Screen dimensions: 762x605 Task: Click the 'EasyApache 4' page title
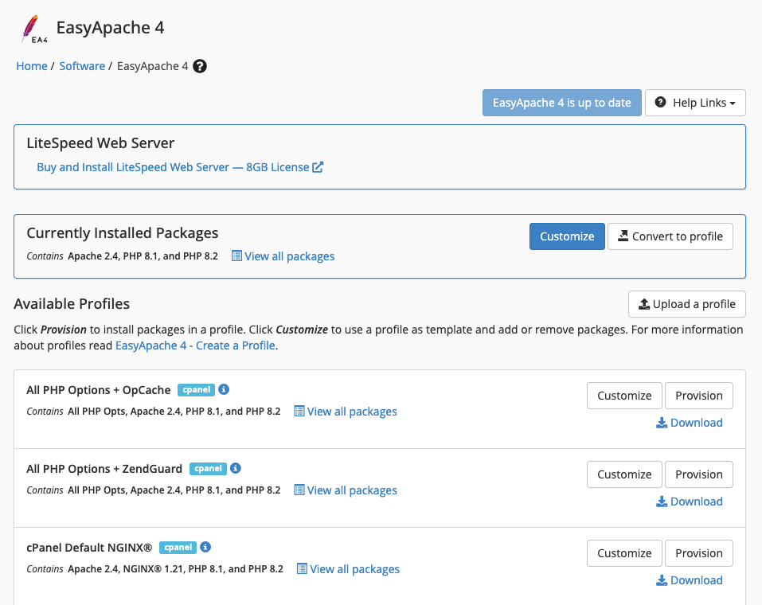pyautogui.click(x=111, y=28)
